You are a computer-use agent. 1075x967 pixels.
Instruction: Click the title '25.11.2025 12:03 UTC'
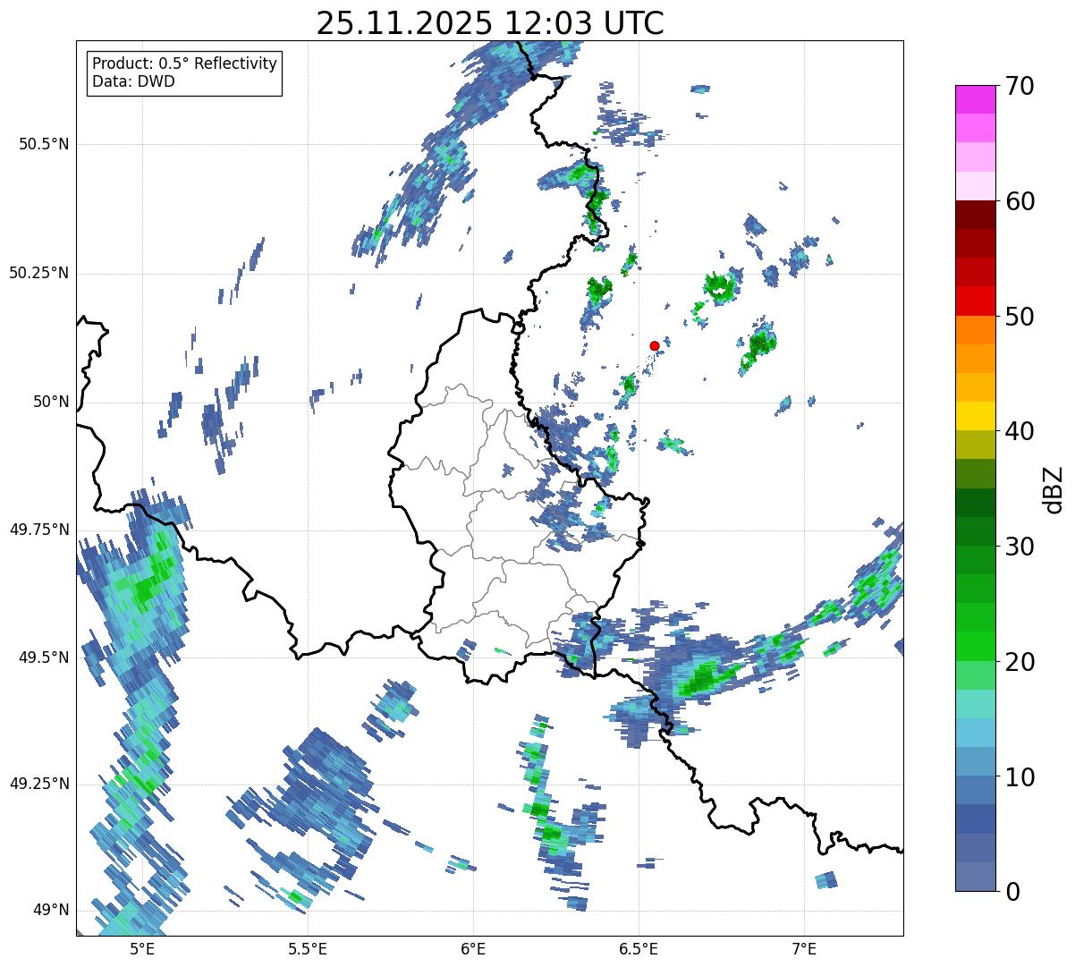pos(490,23)
